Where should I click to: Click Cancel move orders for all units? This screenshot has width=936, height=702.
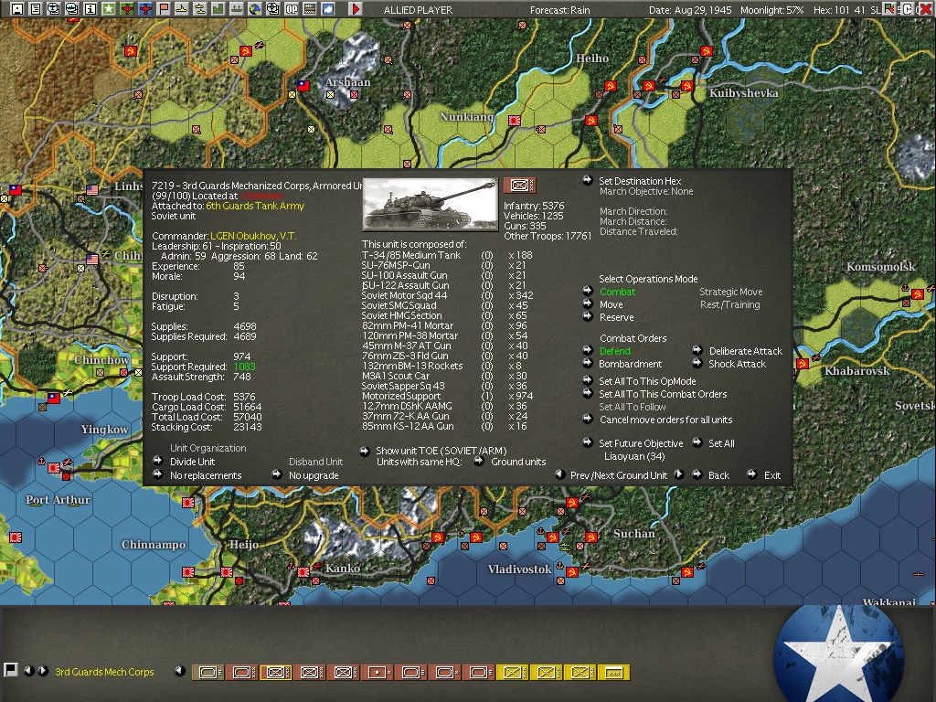pos(665,420)
